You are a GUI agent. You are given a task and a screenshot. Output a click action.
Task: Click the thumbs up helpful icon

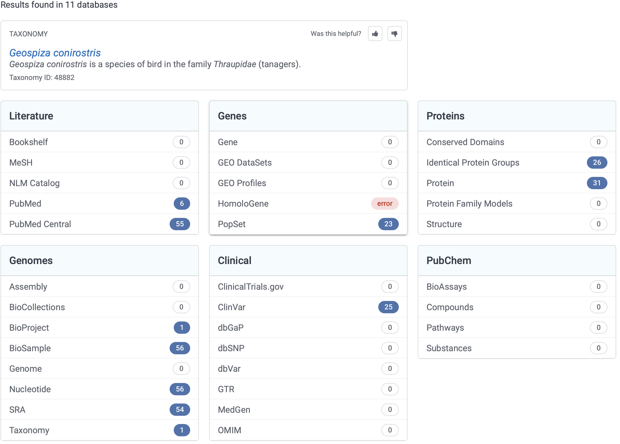point(375,34)
